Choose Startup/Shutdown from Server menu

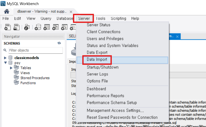tap(122, 67)
